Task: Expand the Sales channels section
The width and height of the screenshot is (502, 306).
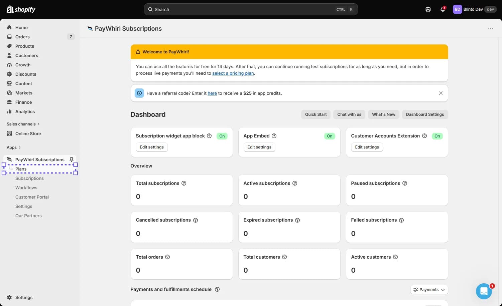Action: [x=23, y=124]
